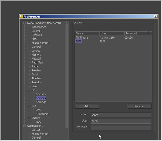This screenshot has width=162, height=141.
Task: Click the Add server button
Action: [87, 106]
